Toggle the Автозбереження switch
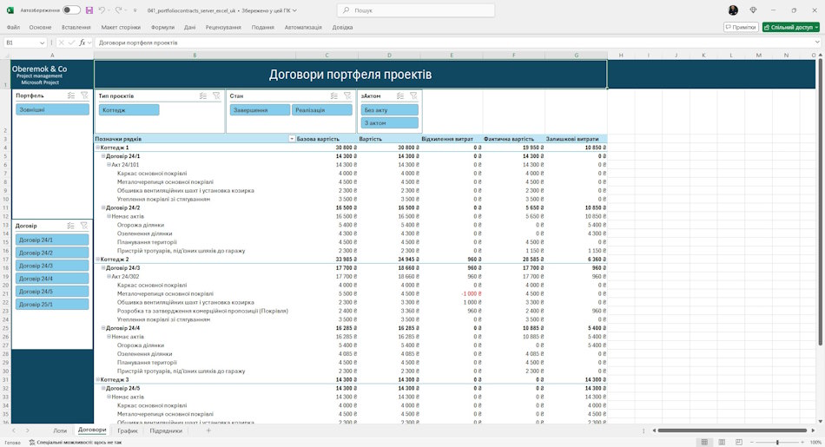 [71, 10]
